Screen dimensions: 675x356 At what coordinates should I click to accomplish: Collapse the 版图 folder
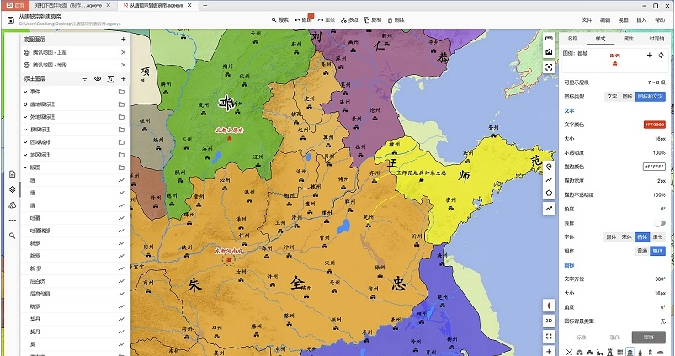click(25, 167)
